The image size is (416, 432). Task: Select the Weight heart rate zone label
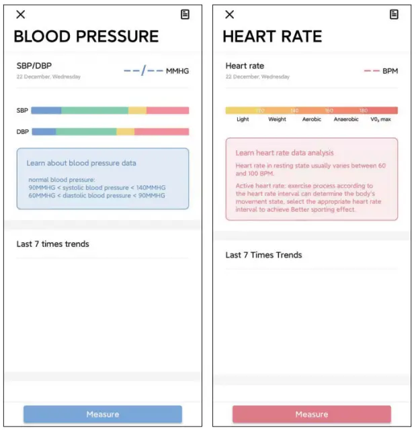tap(277, 120)
